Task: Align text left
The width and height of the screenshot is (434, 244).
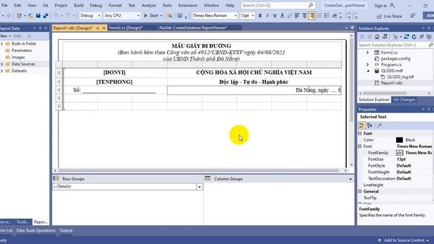Action: click(297, 16)
